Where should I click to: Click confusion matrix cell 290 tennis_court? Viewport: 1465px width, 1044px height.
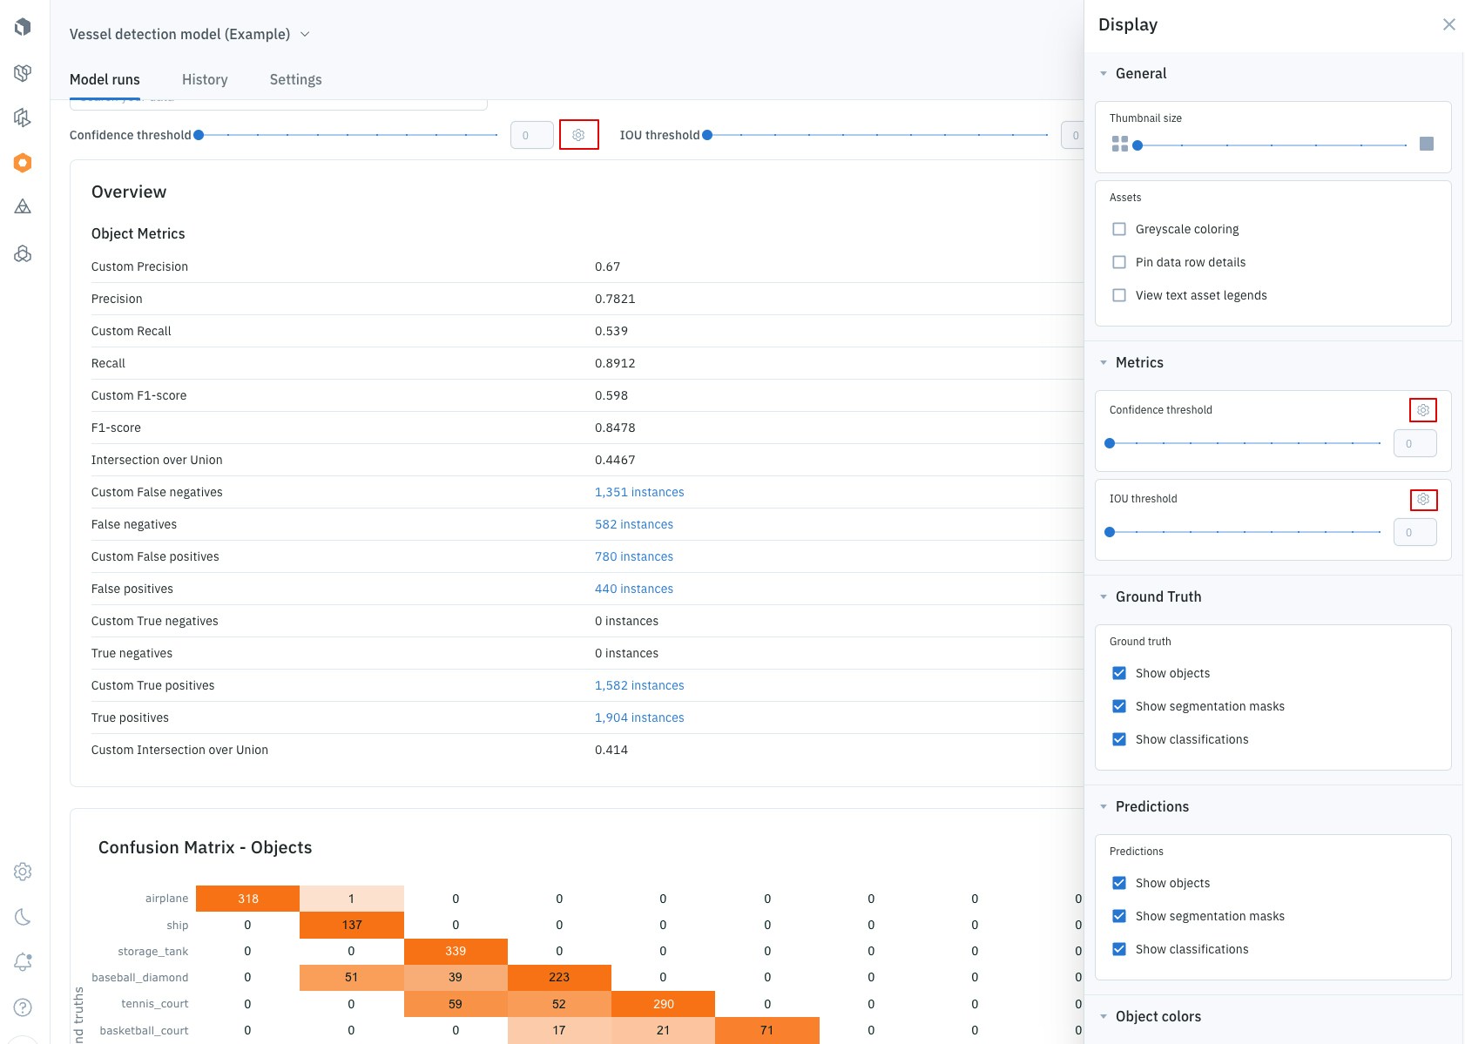coord(663,1004)
